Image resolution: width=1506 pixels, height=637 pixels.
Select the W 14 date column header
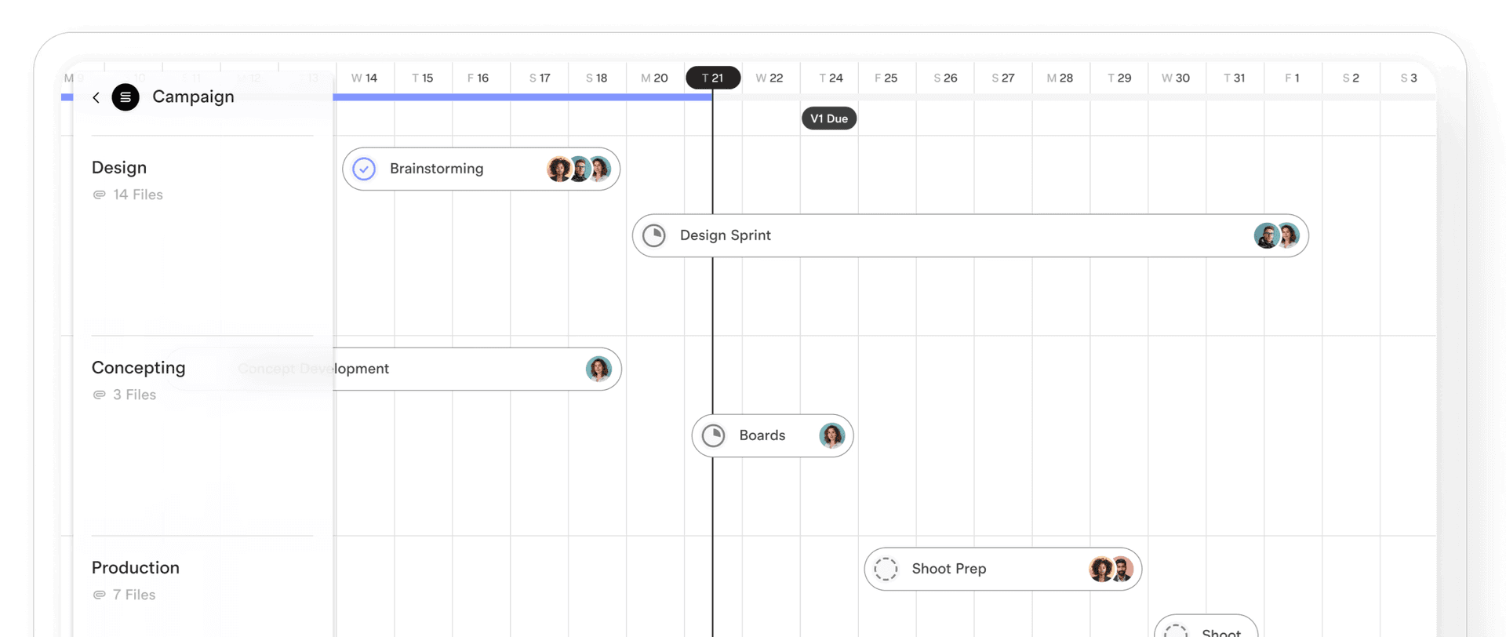point(365,78)
